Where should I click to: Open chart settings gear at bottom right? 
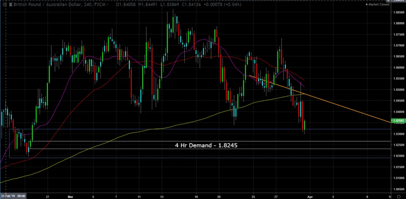tap(399, 196)
